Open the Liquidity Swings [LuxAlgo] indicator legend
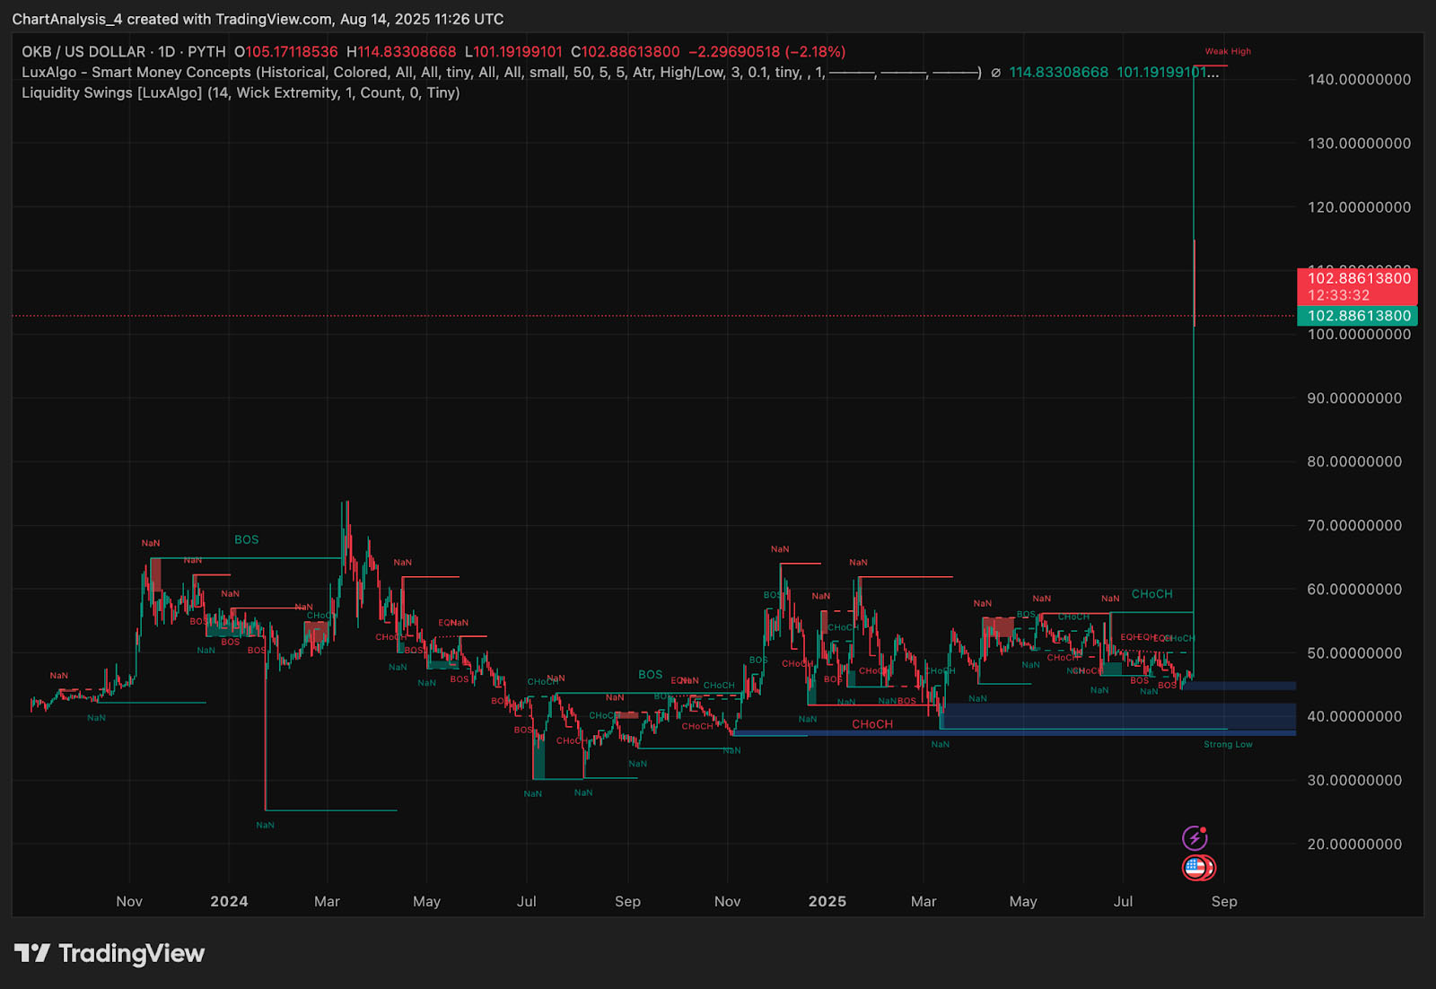 pos(241,92)
